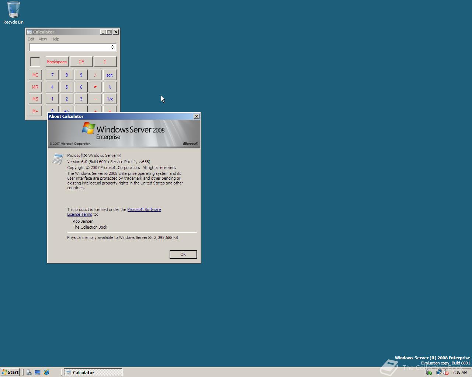Image resolution: width=472 pixels, height=377 pixels.
Task: Click digit 9 on Calculator
Action: [81, 75]
